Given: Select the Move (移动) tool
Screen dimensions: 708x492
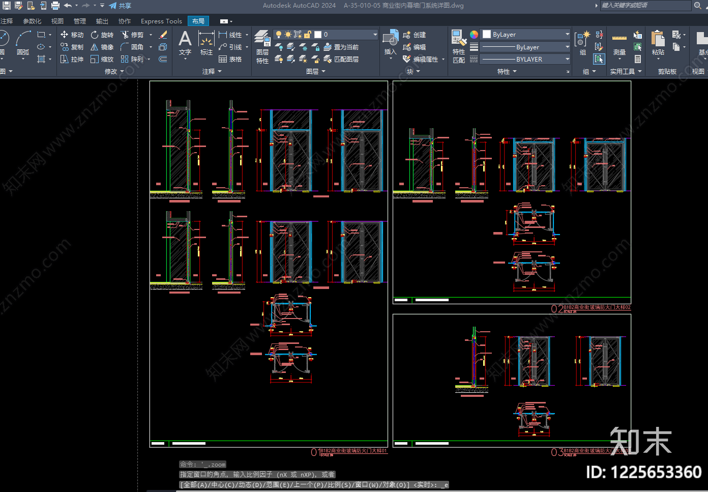Looking at the screenshot, I should click(x=72, y=35).
